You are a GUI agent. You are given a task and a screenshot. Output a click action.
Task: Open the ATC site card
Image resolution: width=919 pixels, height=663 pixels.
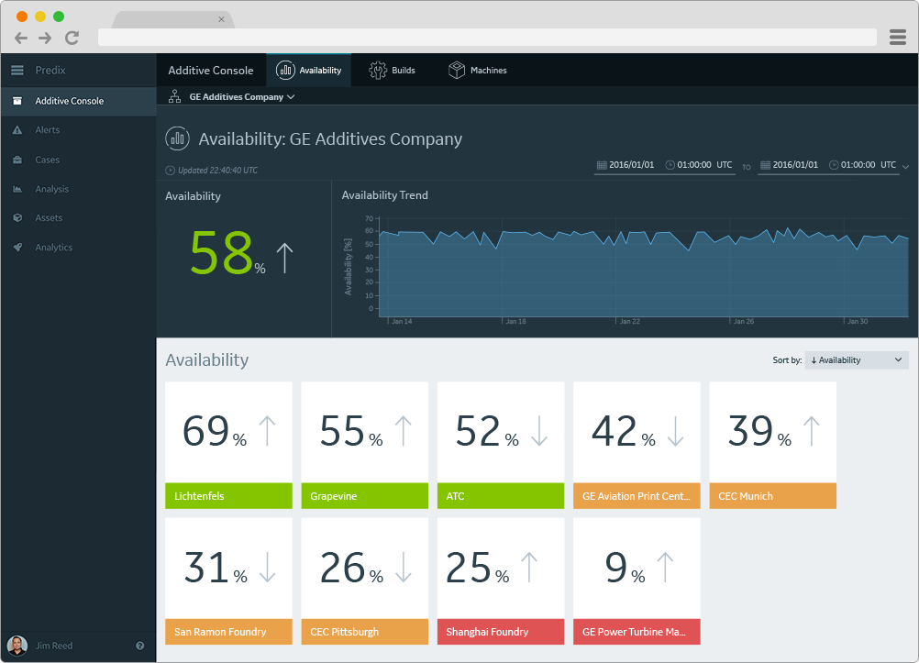(x=501, y=445)
